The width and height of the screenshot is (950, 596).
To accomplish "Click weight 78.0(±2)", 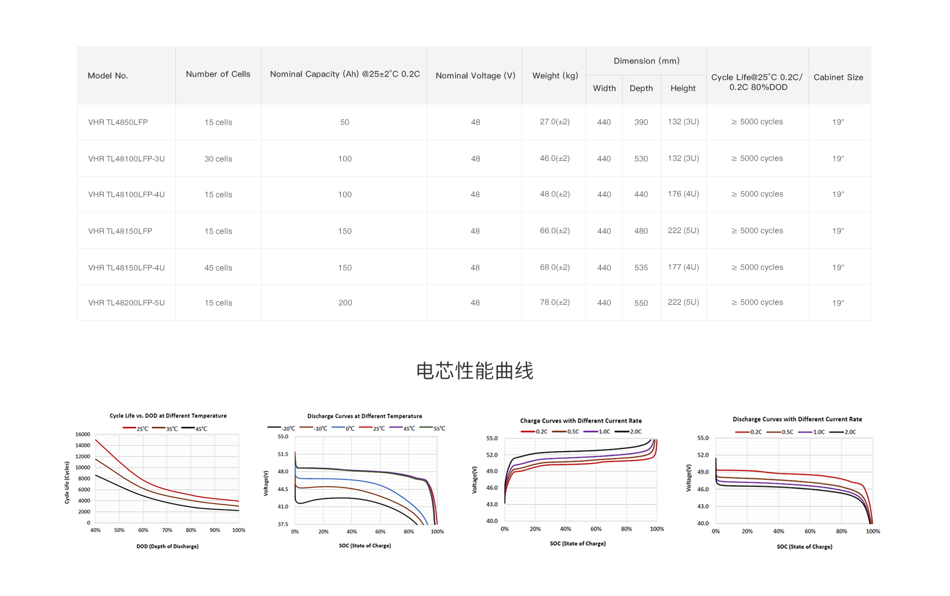I will pos(554,302).
